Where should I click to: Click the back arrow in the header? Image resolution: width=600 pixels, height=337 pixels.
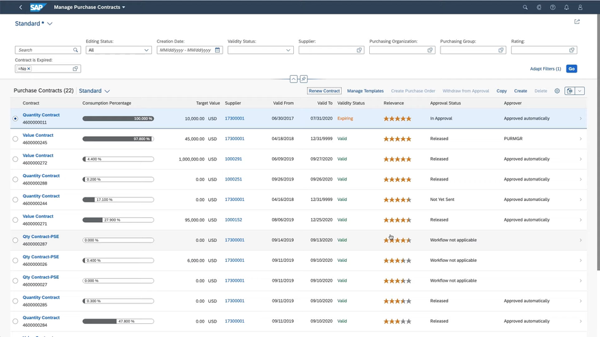(x=21, y=8)
